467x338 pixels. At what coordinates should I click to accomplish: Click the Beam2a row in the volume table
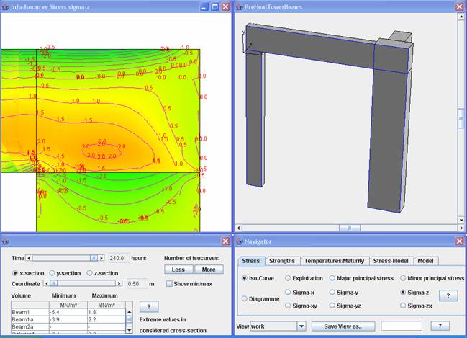click(68, 327)
